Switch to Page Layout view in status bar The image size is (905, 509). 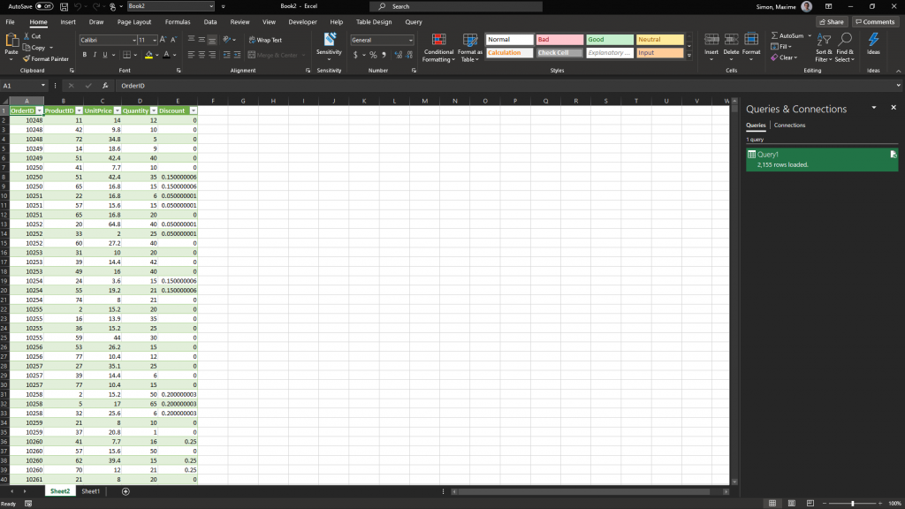point(791,503)
